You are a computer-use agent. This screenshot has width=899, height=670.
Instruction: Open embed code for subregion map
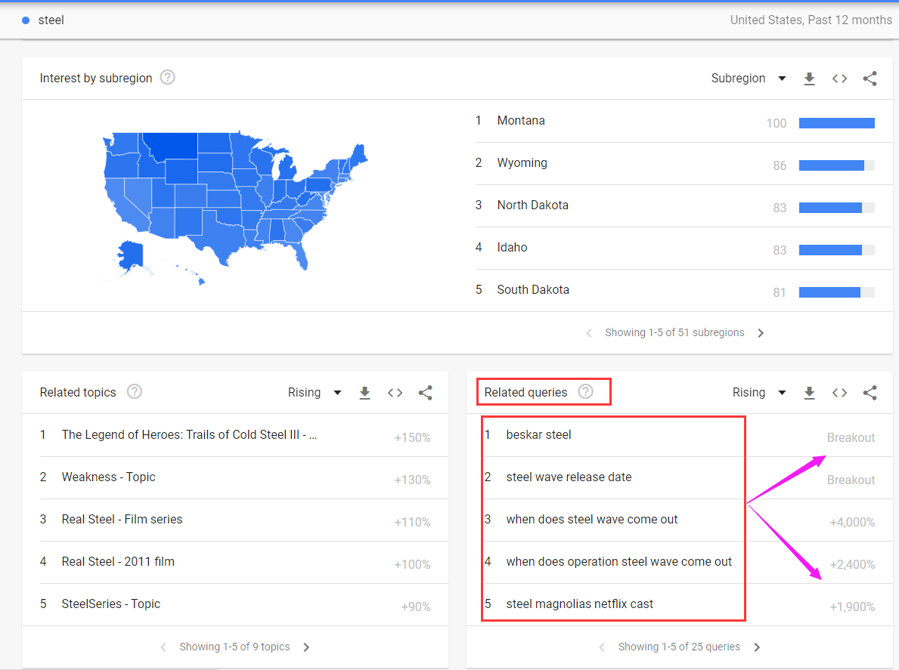[x=839, y=79]
